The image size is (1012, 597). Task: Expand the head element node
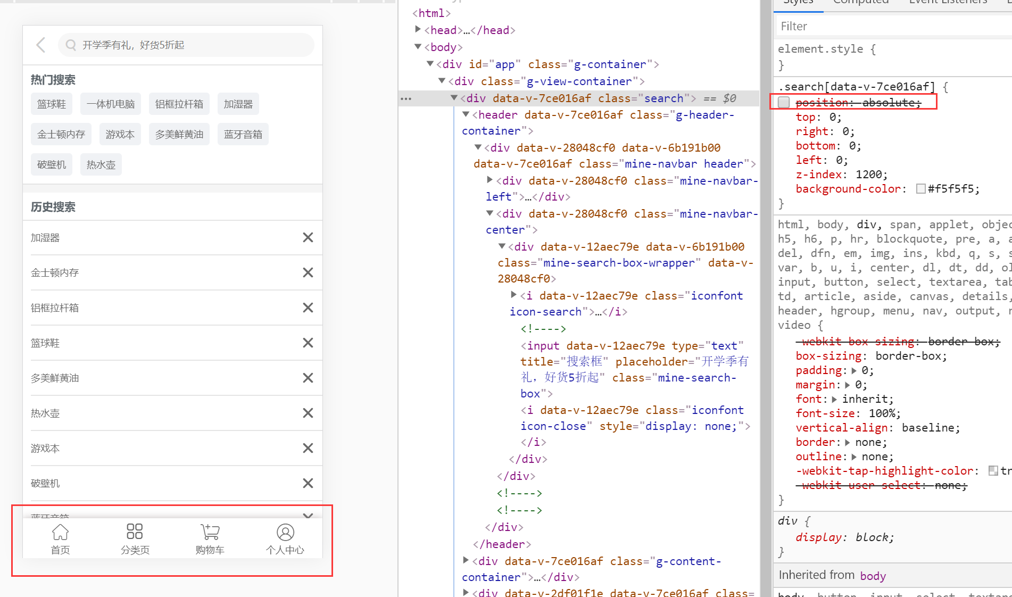pos(418,30)
